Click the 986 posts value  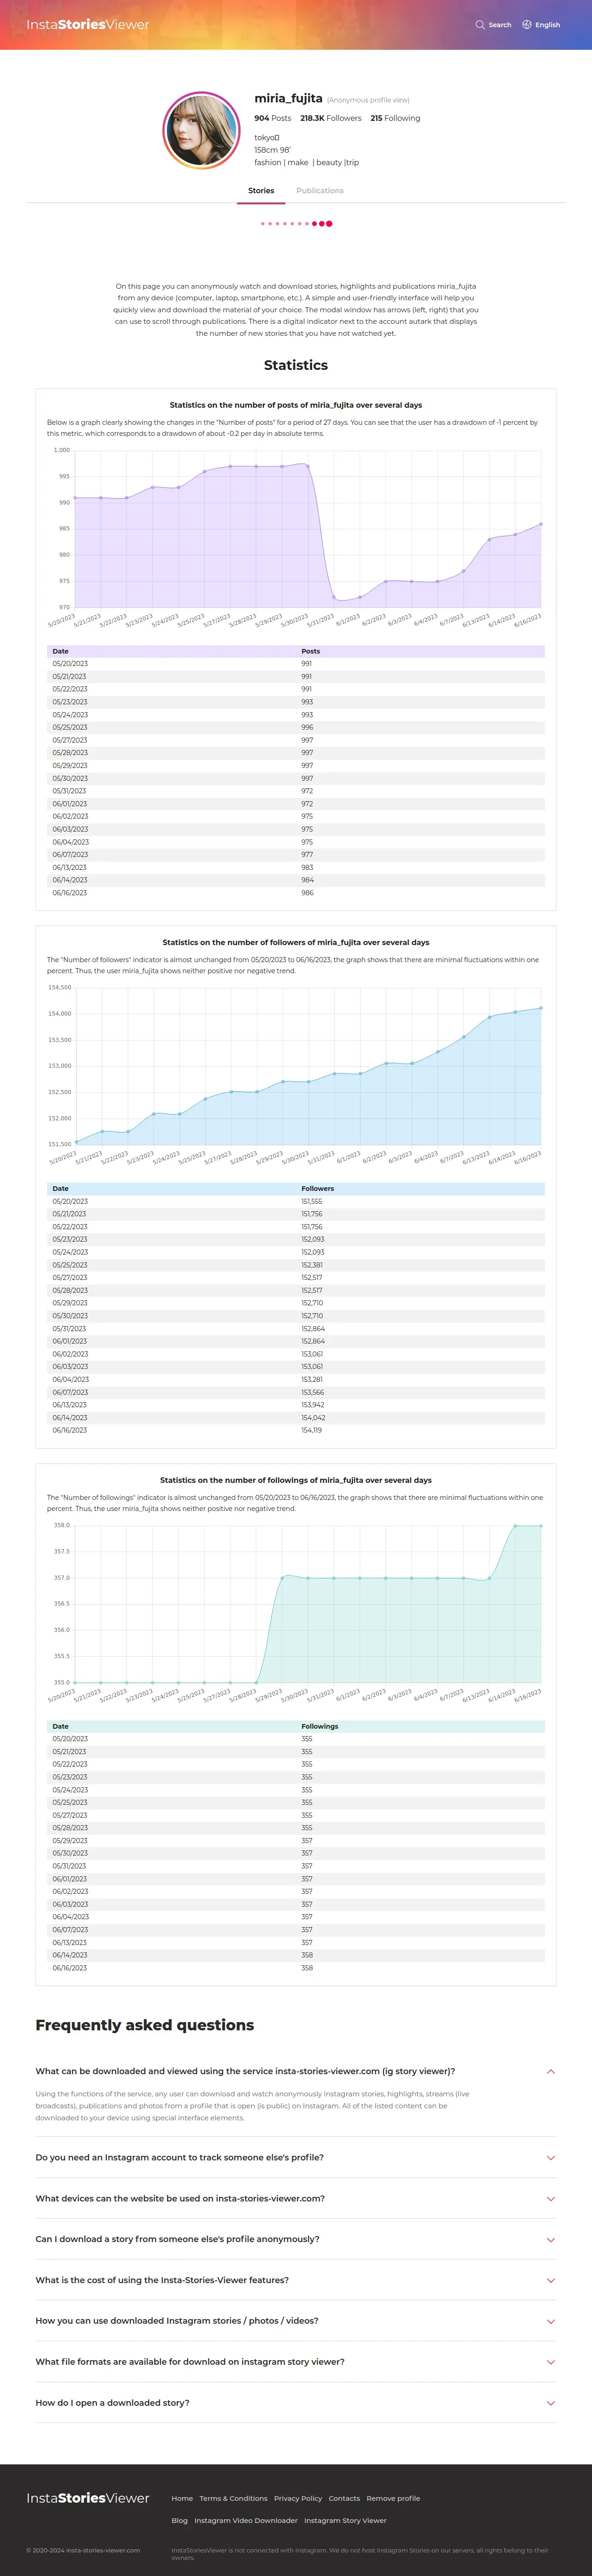tap(307, 893)
